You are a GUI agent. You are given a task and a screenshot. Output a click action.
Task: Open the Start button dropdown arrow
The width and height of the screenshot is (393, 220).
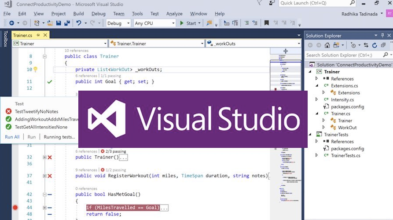click(199, 23)
